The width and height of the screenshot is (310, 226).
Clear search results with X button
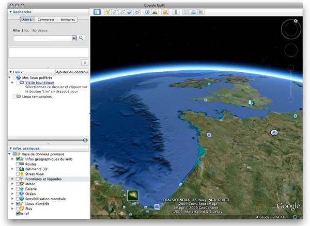click(x=85, y=62)
